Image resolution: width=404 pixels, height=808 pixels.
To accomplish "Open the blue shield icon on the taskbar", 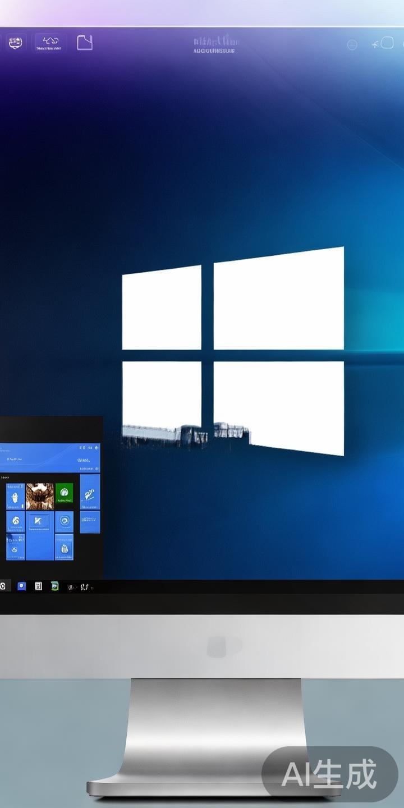I will 22,586.
